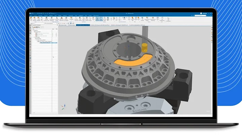Screen dimensions: 242x136
Task: Click the Post Process icon
Action: point(90,19)
